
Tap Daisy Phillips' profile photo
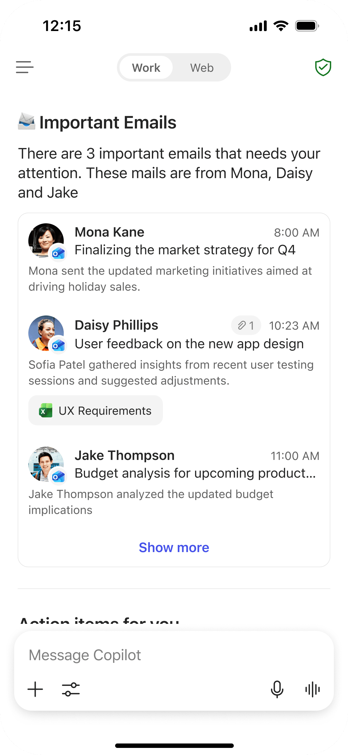click(46, 333)
